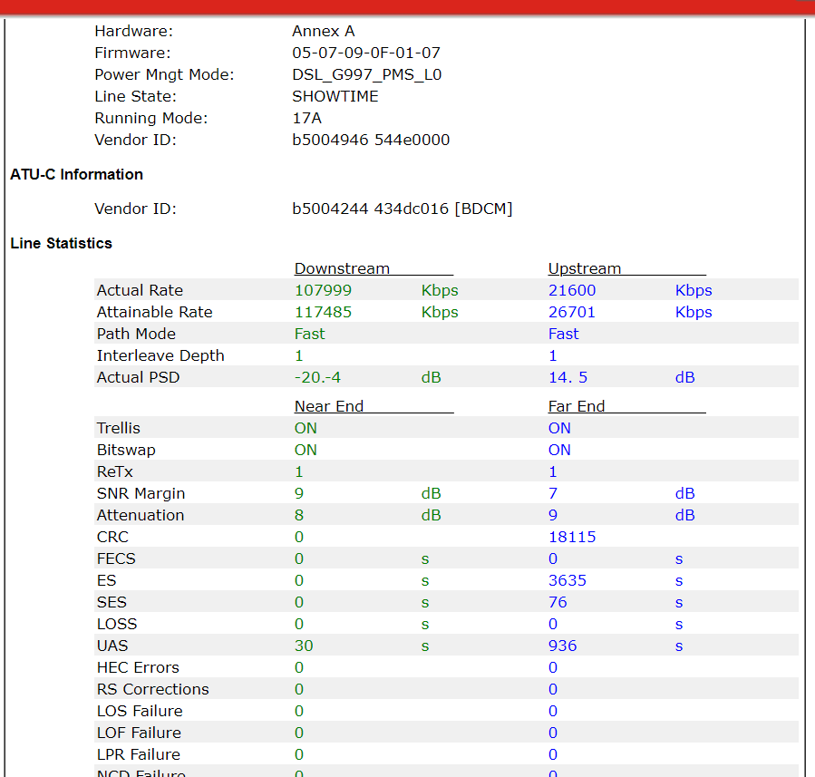Click the "LPR Failure" row label
The height and width of the screenshot is (777, 815).
click(139, 755)
